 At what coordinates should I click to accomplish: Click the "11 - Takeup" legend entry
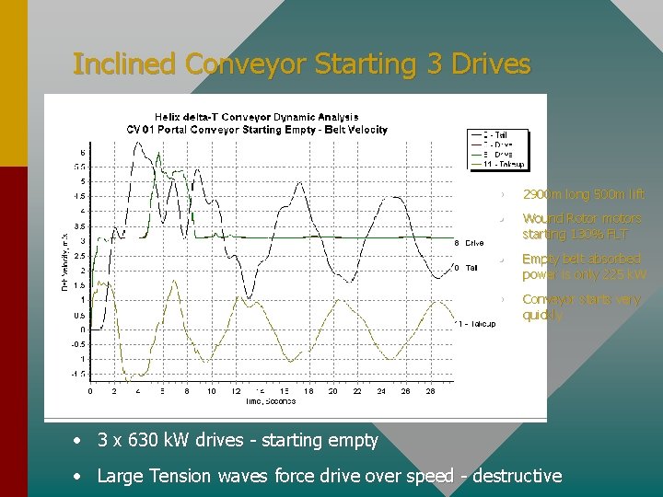[498, 164]
